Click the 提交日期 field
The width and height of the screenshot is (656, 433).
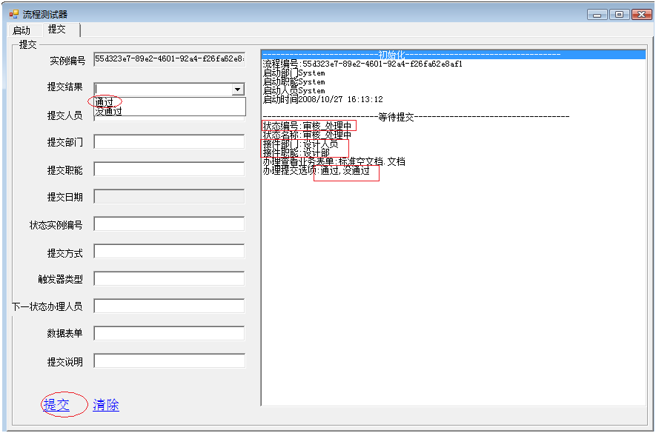point(169,196)
